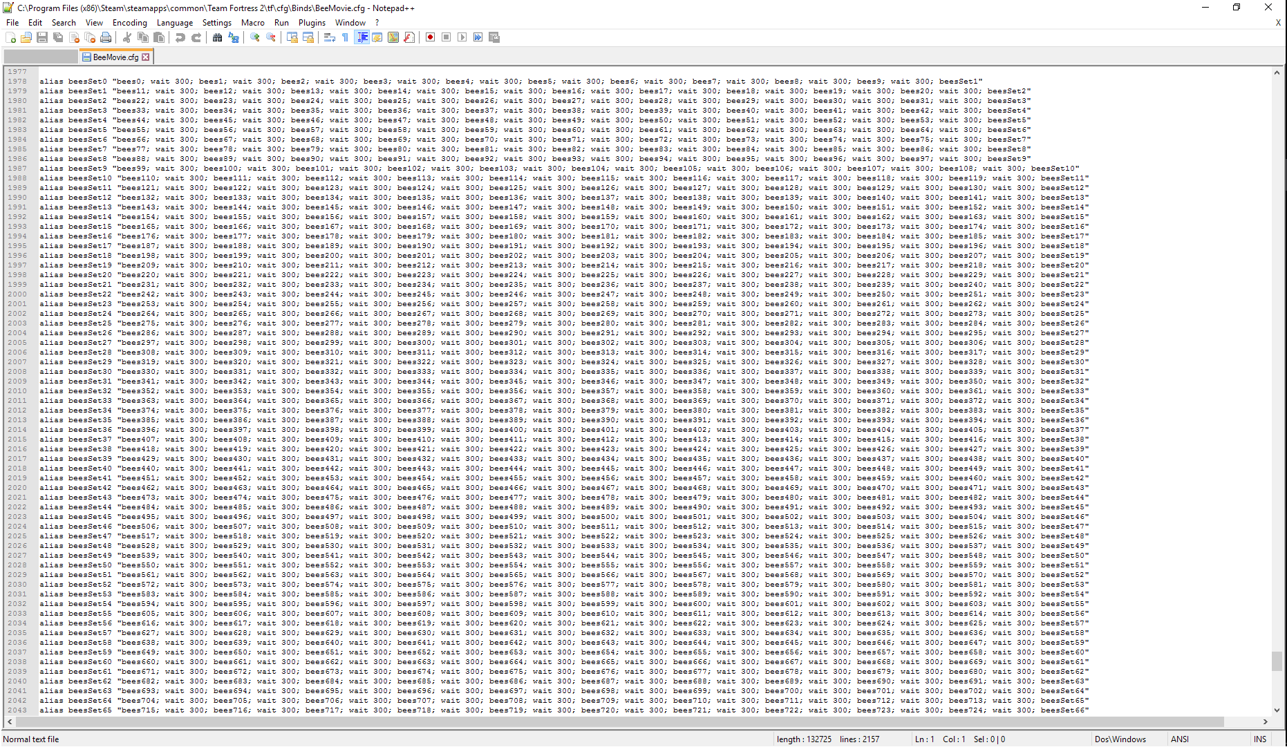This screenshot has height=747, width=1287.
Task: Click the Cut scissors icon
Action: tap(127, 37)
